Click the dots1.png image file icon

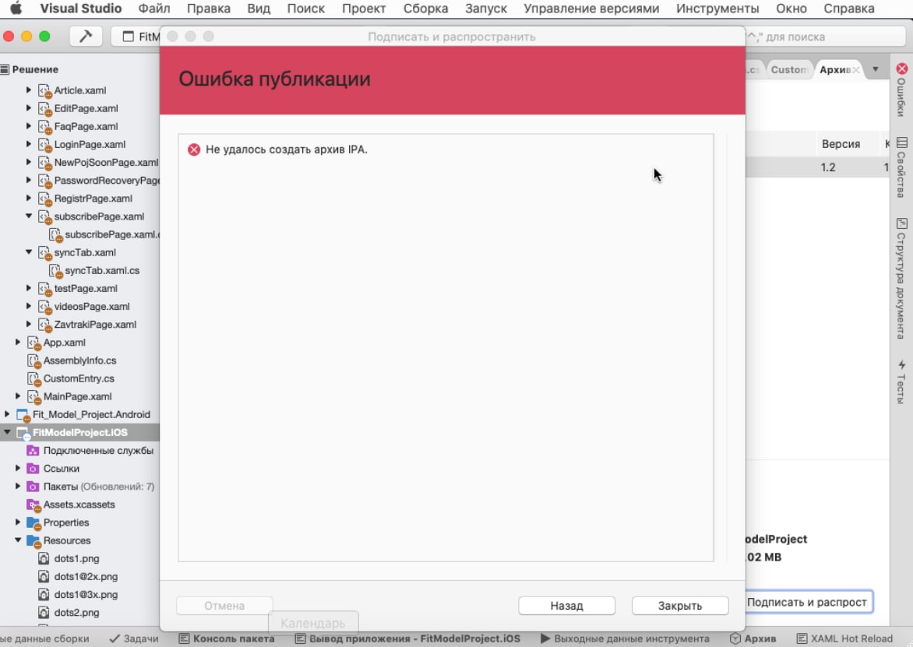click(x=44, y=558)
